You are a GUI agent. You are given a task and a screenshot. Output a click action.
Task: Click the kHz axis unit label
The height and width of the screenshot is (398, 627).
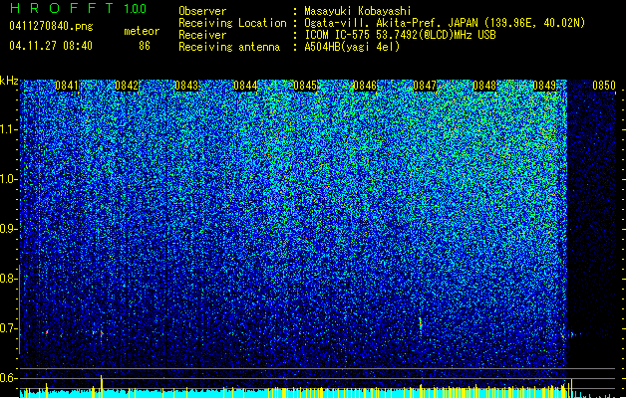[x=9, y=81]
